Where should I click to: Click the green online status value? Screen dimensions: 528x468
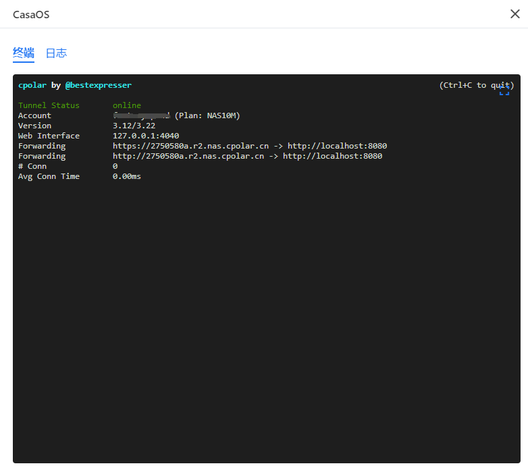pyautogui.click(x=127, y=105)
